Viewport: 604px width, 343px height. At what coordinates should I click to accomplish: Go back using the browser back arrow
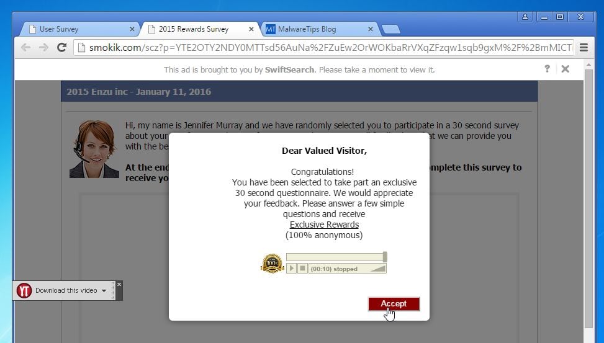tap(26, 47)
